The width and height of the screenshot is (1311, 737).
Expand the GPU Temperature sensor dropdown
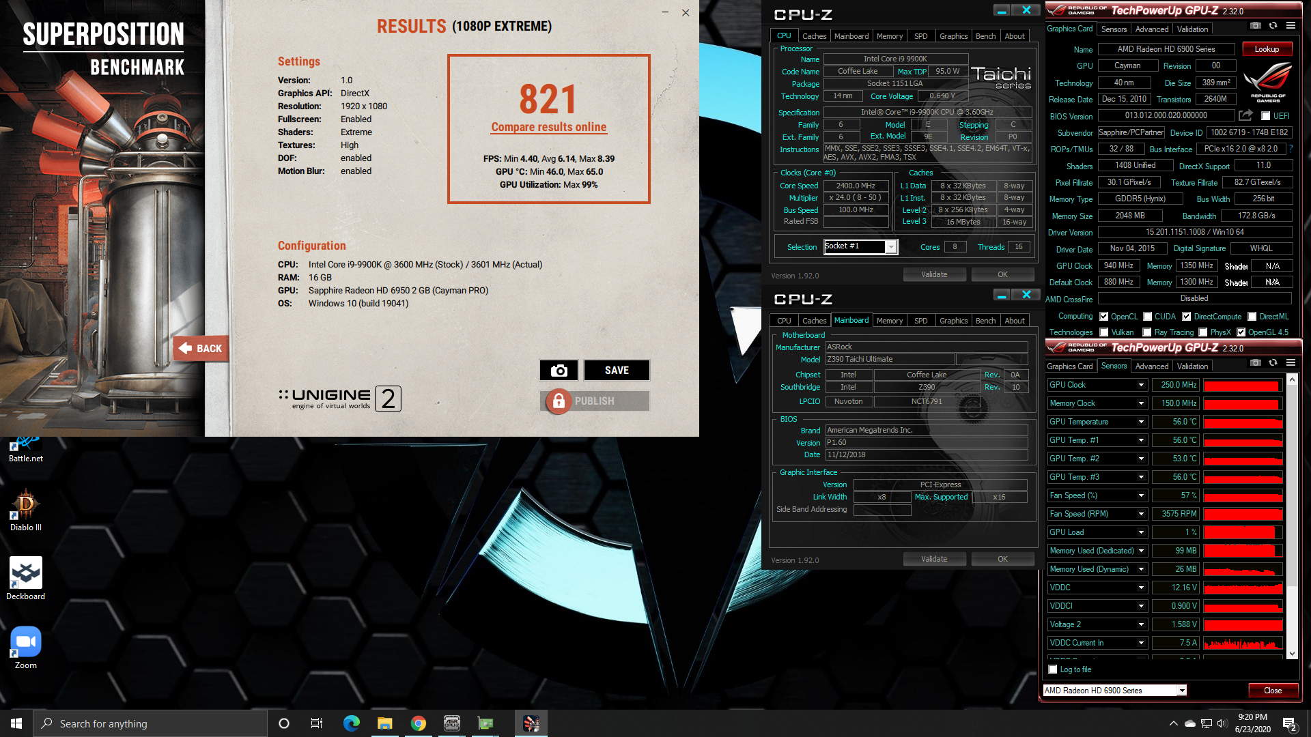point(1141,422)
